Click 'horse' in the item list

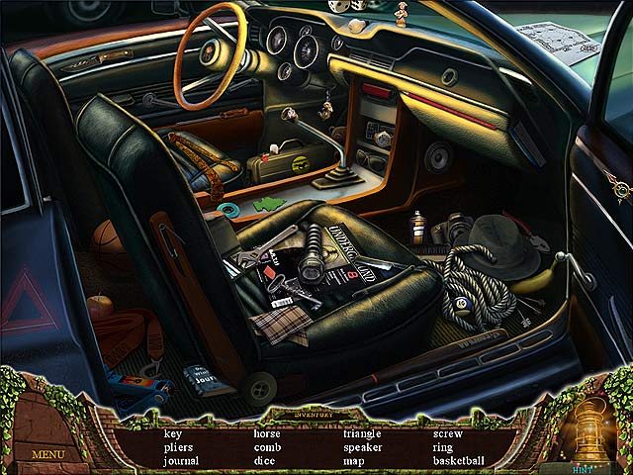(x=267, y=432)
